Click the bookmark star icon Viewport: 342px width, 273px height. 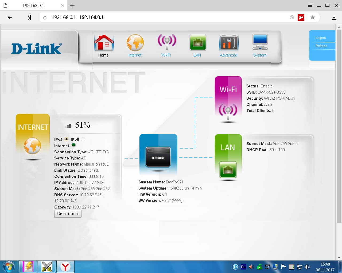313,17
